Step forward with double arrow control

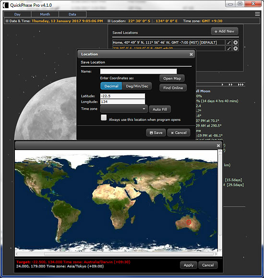(230, 84)
